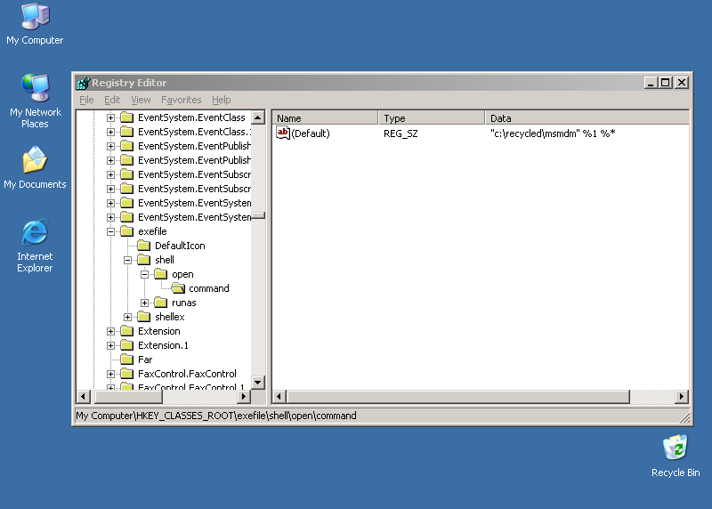
Task: Click the Registry Editor title bar icon
Action: click(x=84, y=83)
